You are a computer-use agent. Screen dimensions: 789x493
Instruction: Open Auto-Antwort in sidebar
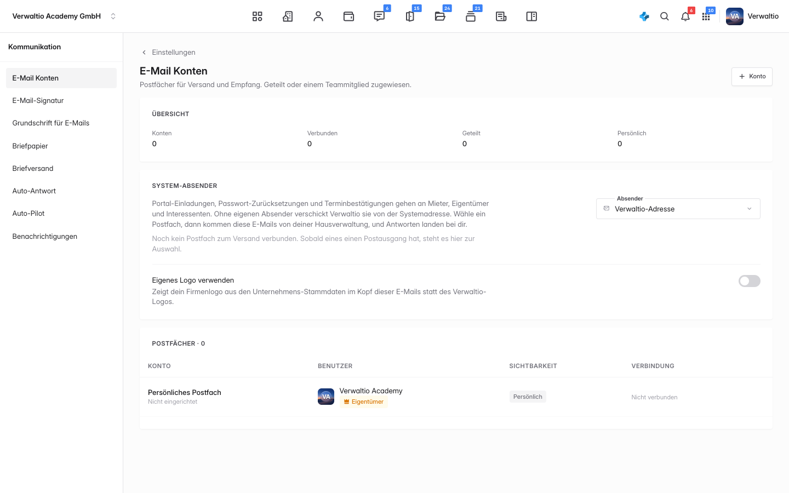(61, 191)
